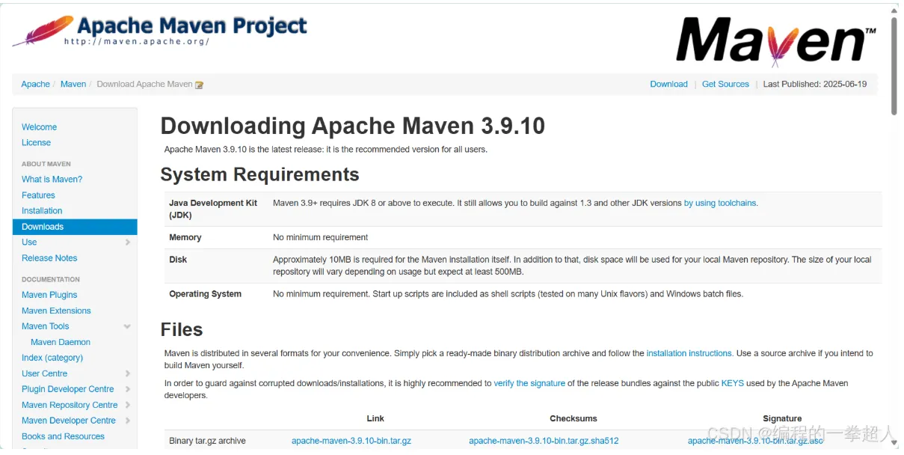Open Books and Resources link
Screen dimensions: 904x455
[63, 436]
